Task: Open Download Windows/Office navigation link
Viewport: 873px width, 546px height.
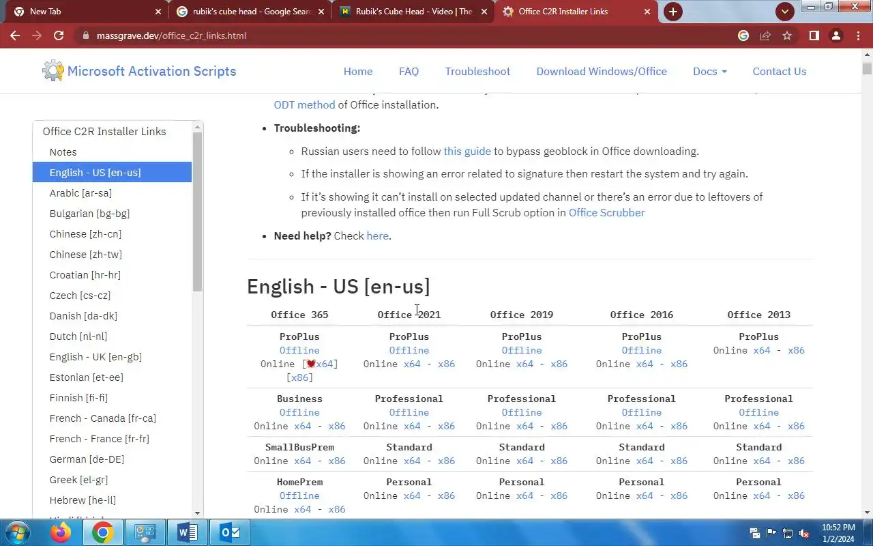Action: 602,71
